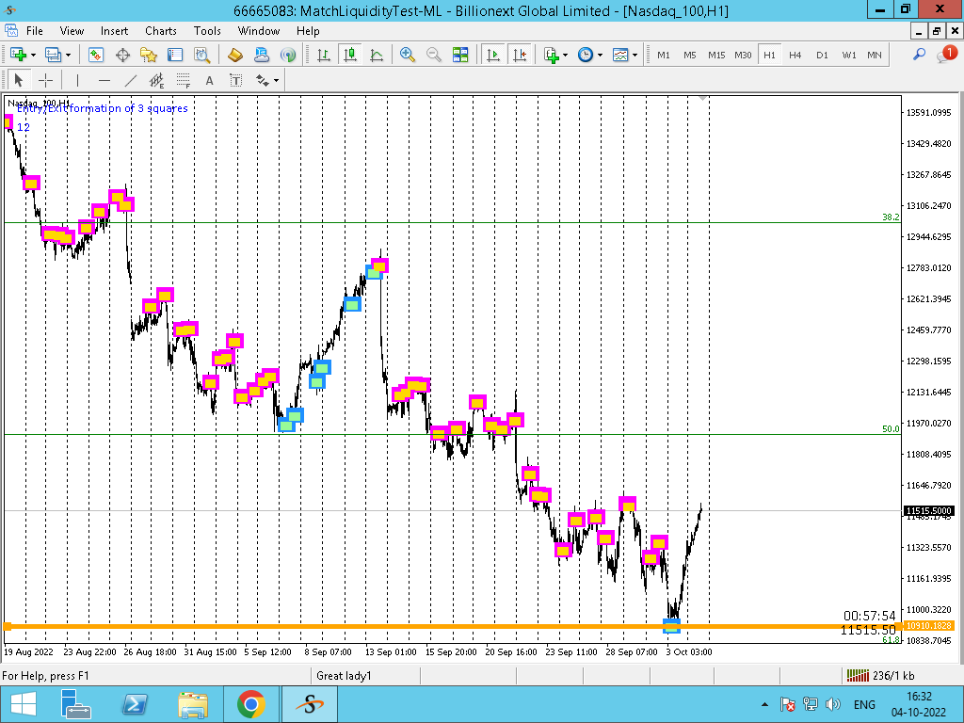This screenshot has height=723, width=964.
Task: Open the cloud hosting server icon
Action: 262,55
